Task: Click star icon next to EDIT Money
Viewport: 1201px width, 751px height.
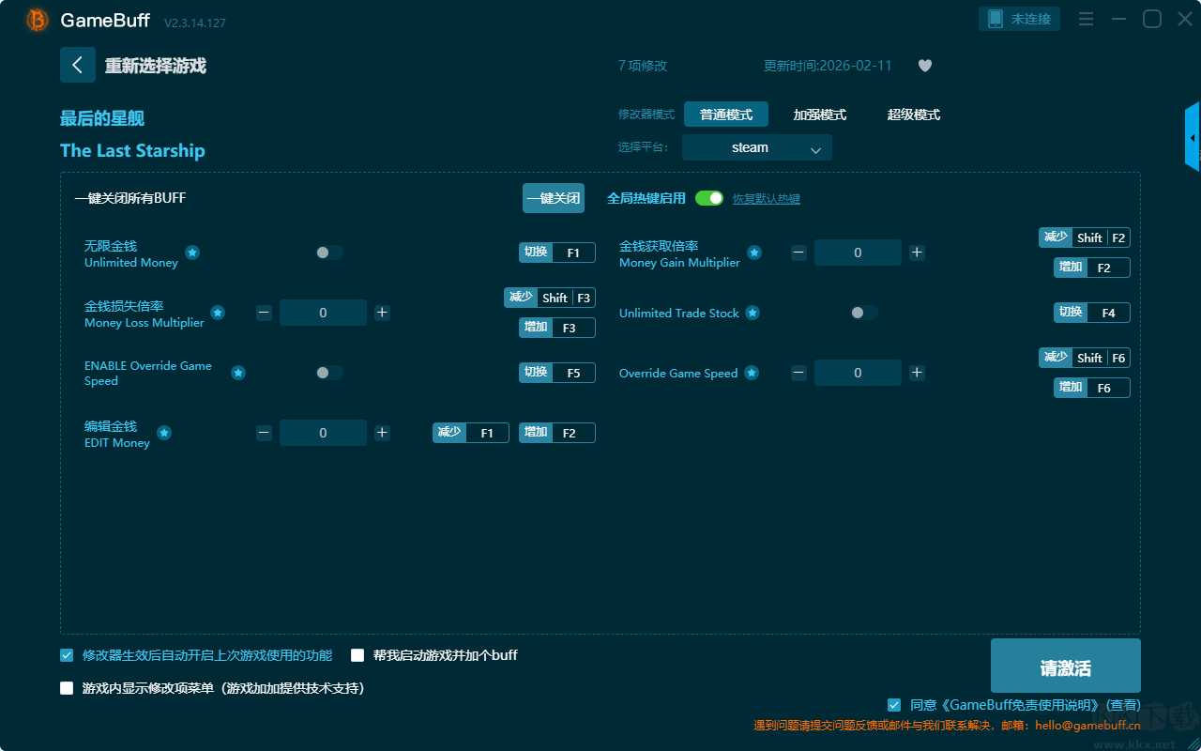Action: tap(164, 433)
